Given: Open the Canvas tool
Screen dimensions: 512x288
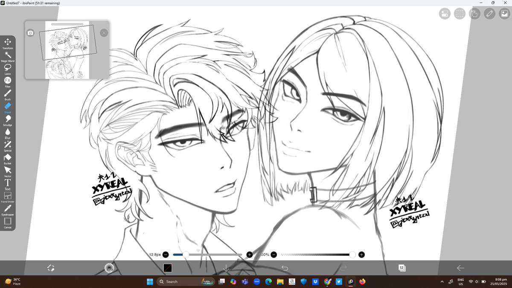Looking at the screenshot, I should click(8, 223).
